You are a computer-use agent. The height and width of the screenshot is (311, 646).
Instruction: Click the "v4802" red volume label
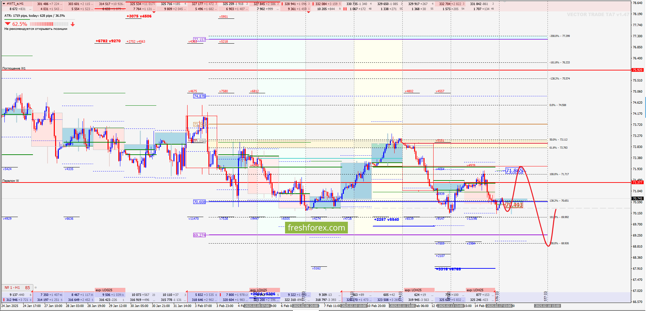pos(409,91)
